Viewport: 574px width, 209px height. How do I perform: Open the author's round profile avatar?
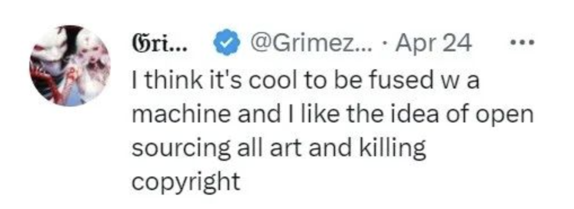pyautogui.click(x=70, y=66)
